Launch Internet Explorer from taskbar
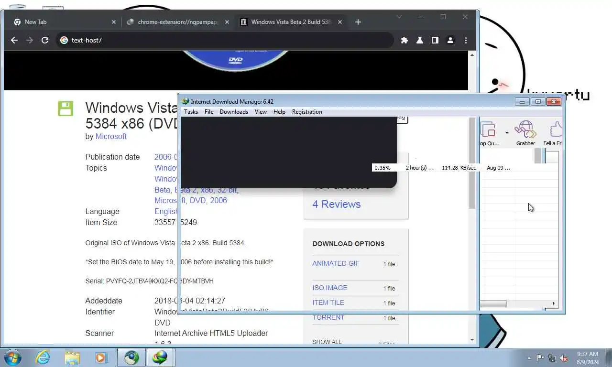The width and height of the screenshot is (612, 367). [x=43, y=357]
